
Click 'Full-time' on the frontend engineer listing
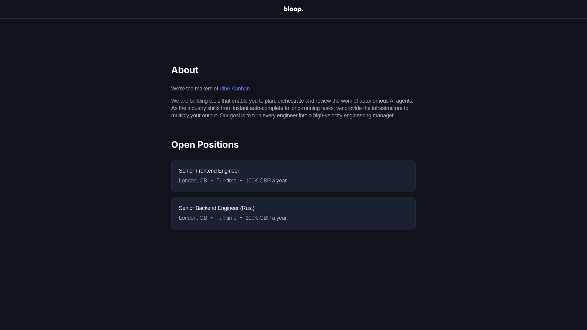click(x=226, y=181)
